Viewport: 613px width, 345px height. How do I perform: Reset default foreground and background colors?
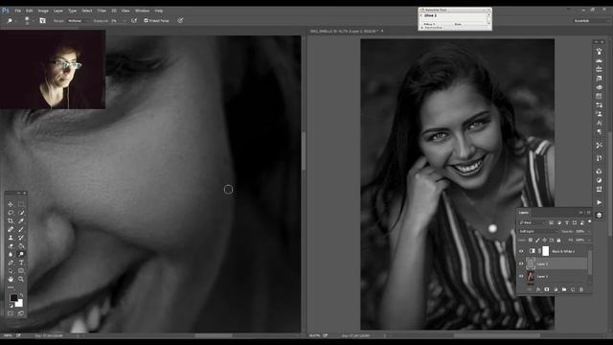click(11, 306)
